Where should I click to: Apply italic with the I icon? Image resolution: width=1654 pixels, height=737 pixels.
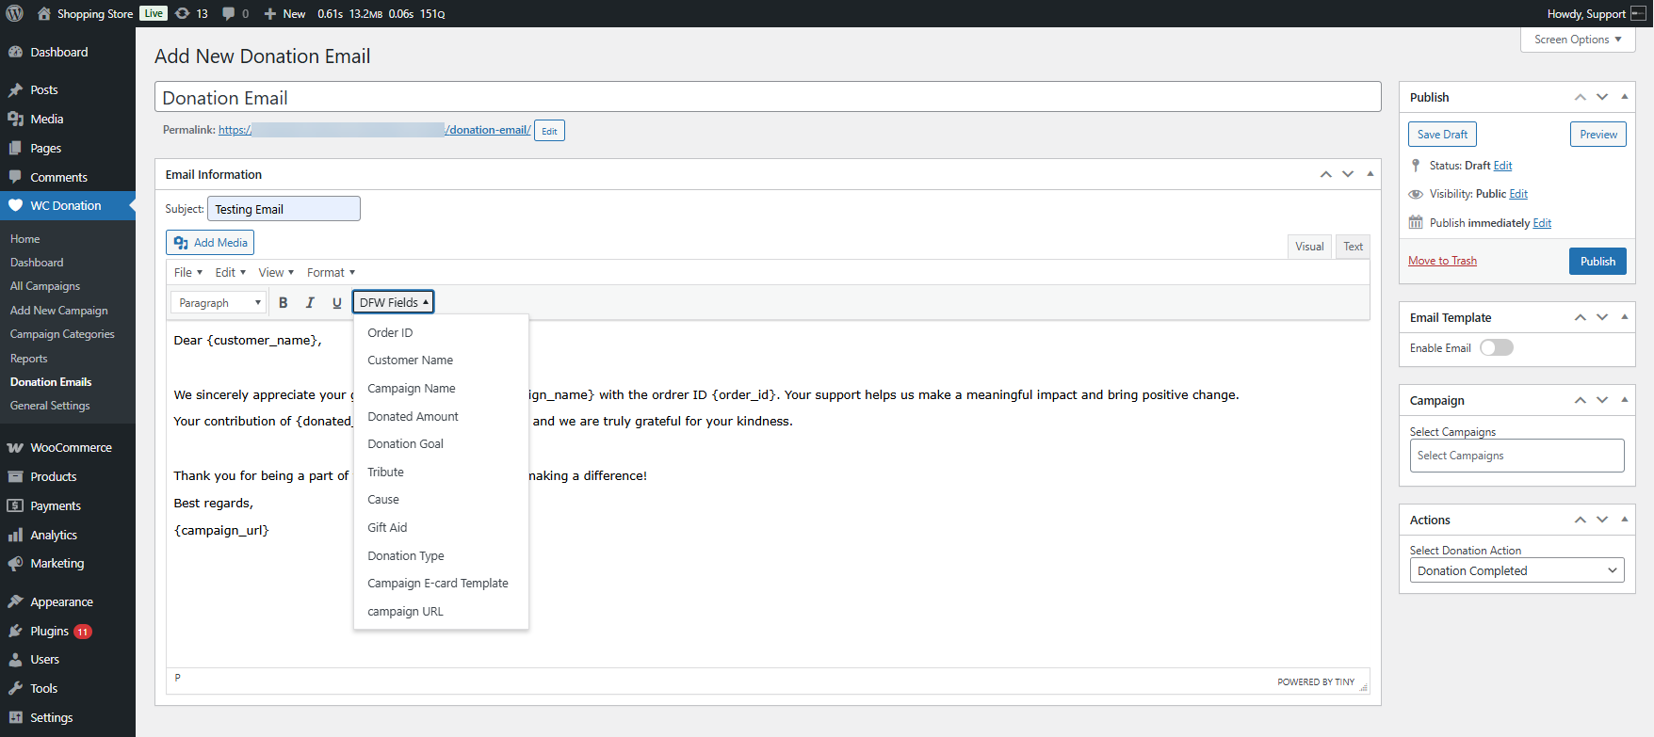click(x=310, y=303)
